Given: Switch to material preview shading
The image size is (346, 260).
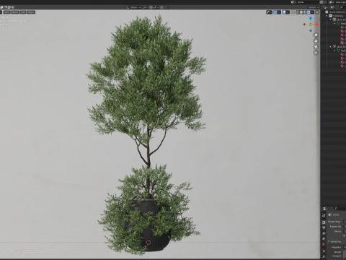Looking at the screenshot, I should click(305, 12).
